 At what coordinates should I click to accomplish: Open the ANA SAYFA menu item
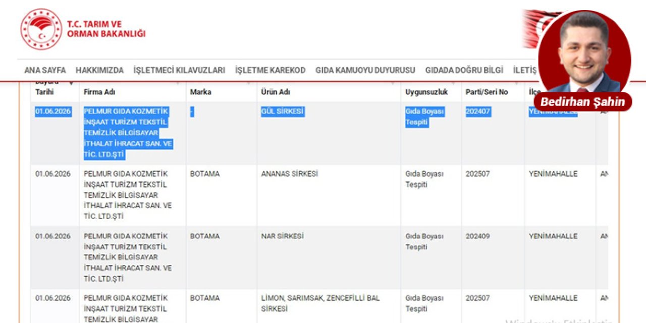[45, 70]
